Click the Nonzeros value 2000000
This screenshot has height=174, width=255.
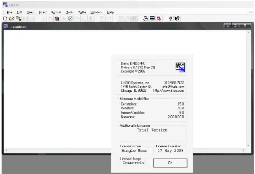pos(176,117)
